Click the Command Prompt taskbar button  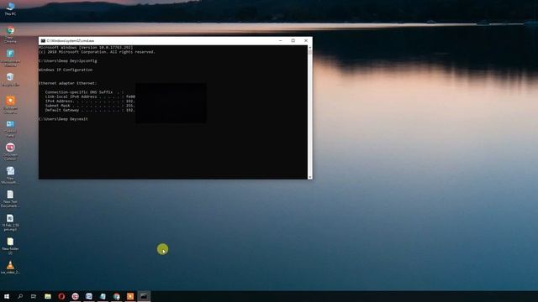pos(144,296)
